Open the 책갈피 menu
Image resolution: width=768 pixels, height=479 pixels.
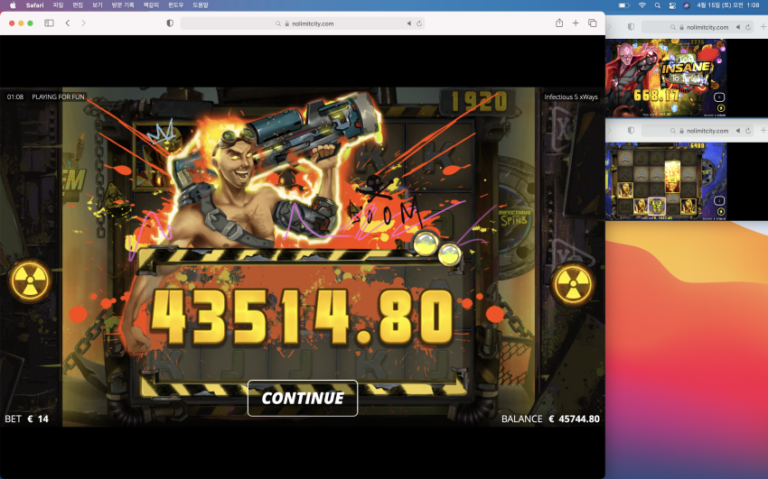click(x=151, y=5)
